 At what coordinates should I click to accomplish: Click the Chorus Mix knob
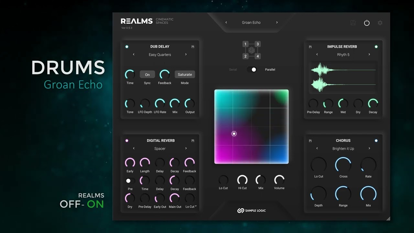pos(368,194)
